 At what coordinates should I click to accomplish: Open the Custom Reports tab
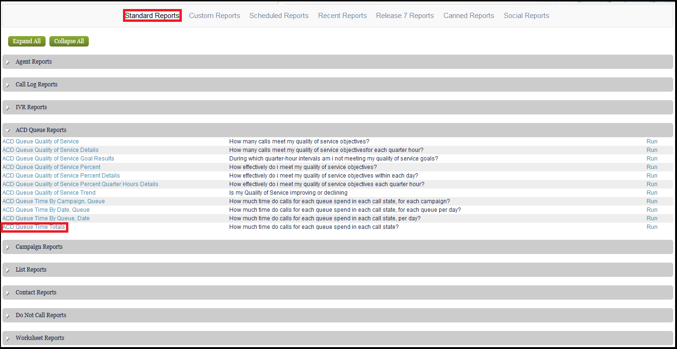point(215,16)
